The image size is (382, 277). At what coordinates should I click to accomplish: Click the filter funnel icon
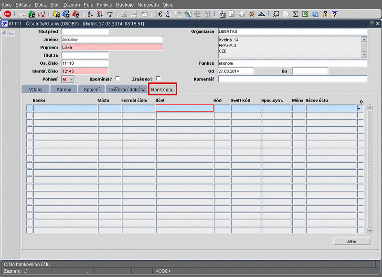[x=110, y=14]
